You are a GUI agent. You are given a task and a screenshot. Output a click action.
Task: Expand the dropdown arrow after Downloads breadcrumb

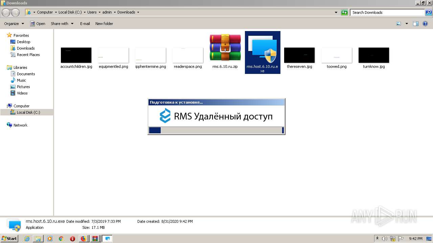click(138, 12)
